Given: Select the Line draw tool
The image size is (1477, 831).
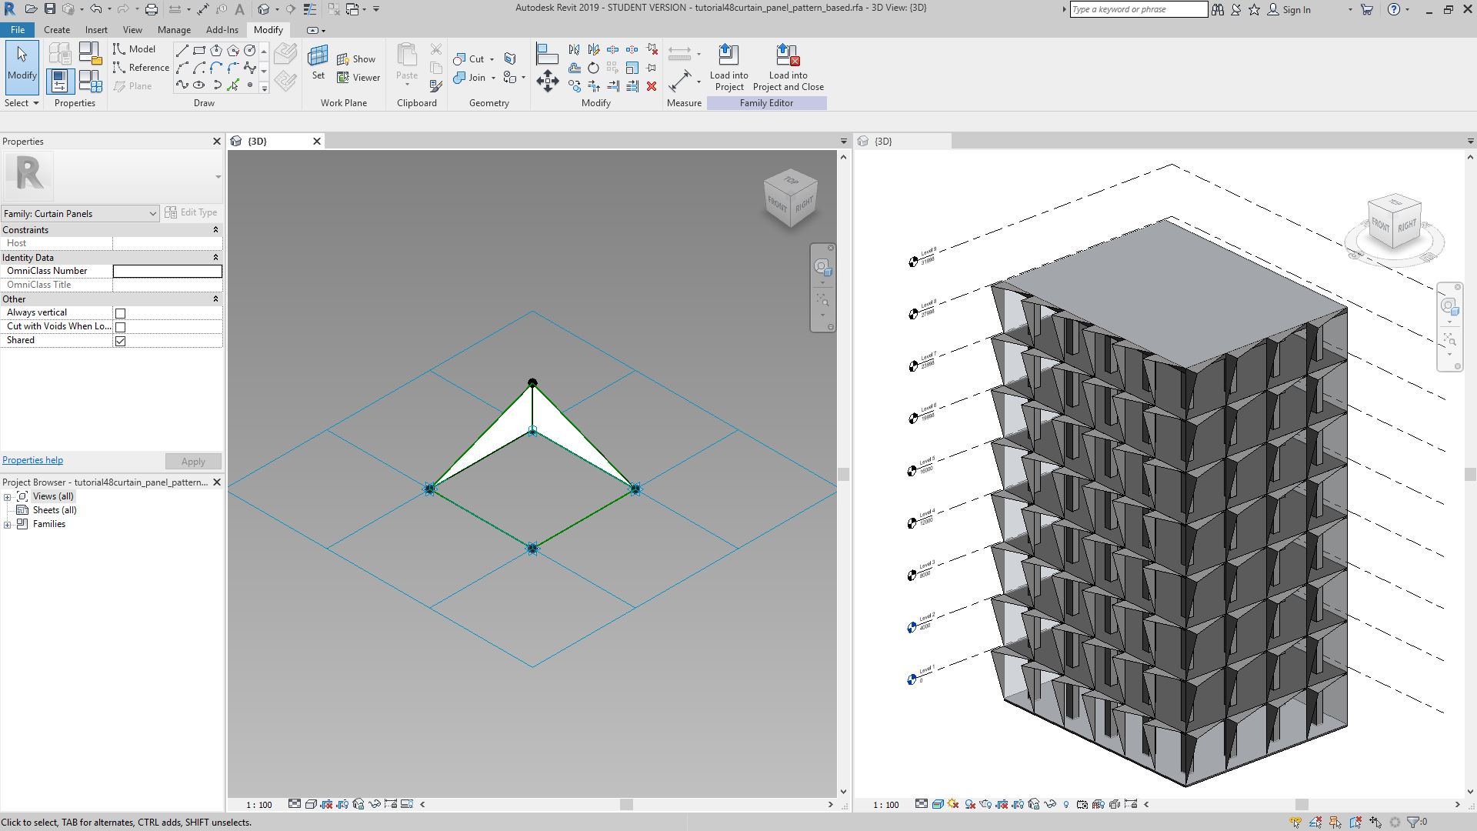Looking at the screenshot, I should click(x=182, y=50).
